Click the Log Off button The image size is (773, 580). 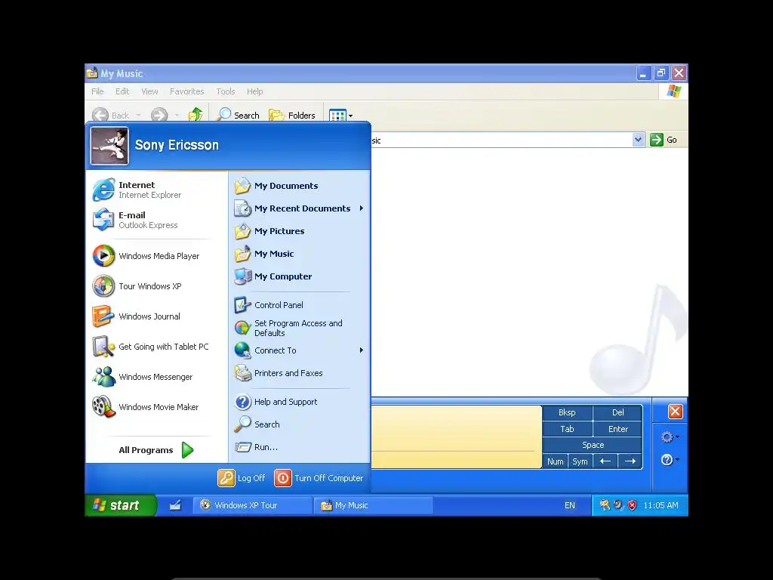pos(242,478)
